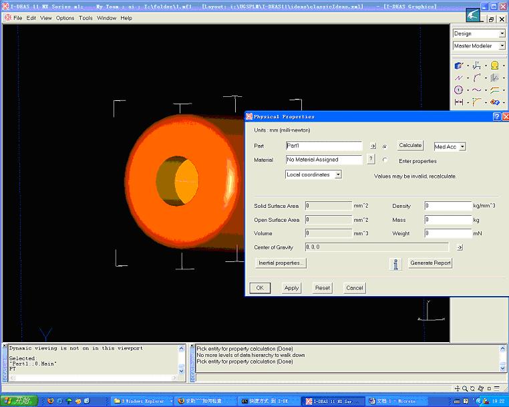Pick the spline curve tool icon

[x=476, y=90]
